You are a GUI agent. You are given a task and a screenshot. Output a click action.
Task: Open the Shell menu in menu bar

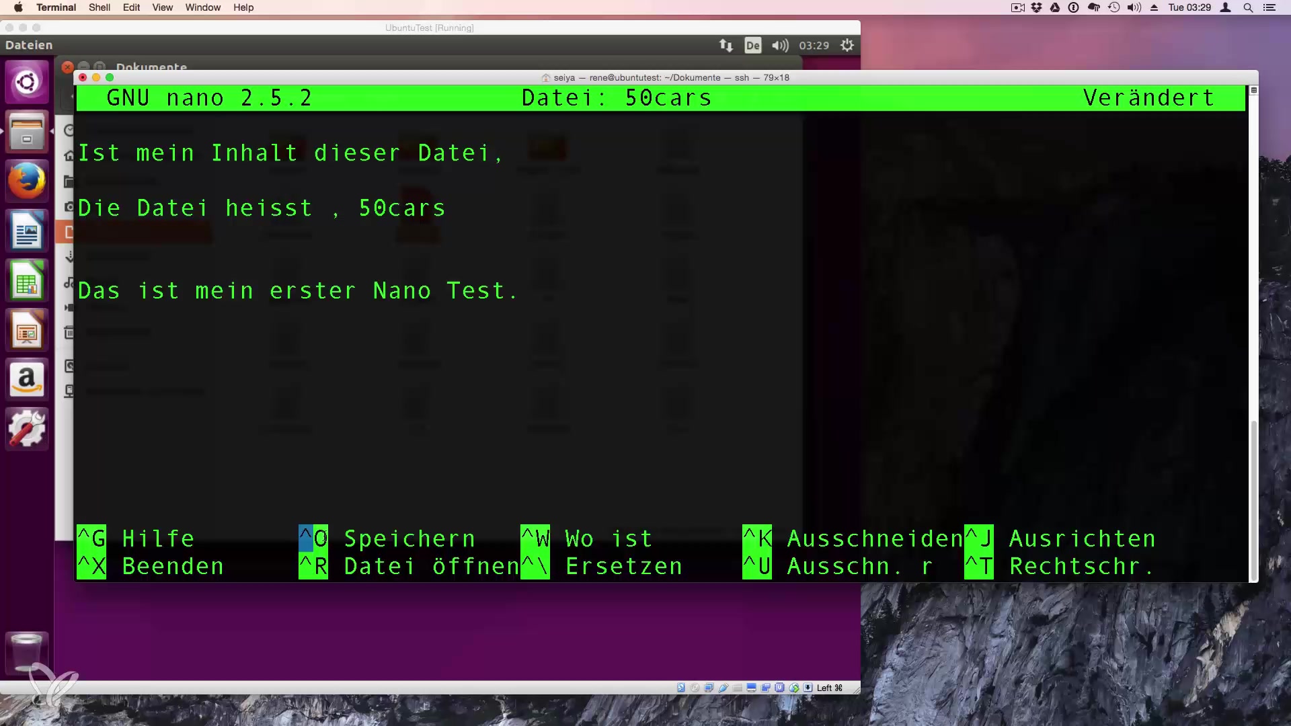[99, 7]
